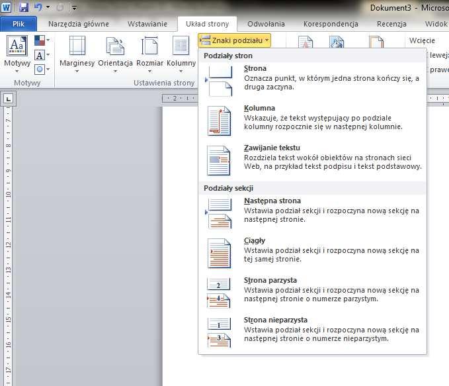Click the page borders icon in ribbon

click(376, 42)
